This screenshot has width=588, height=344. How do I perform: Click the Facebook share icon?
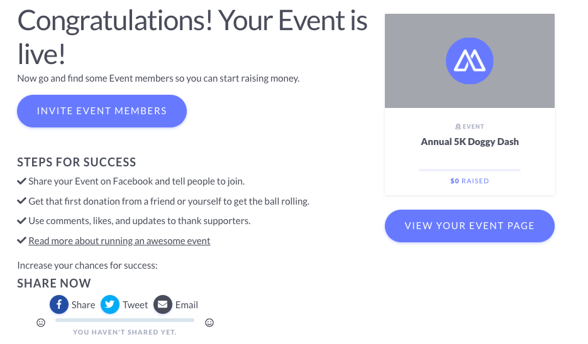[59, 304]
